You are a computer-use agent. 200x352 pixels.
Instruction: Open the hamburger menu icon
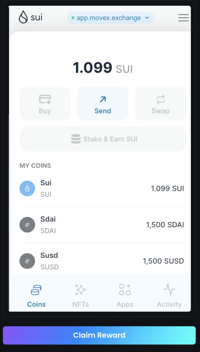point(184,18)
